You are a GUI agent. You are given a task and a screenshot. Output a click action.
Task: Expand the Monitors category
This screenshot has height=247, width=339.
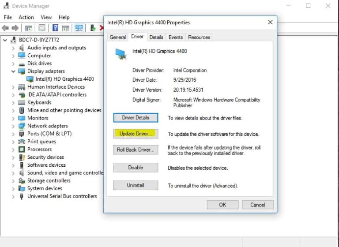13,118
